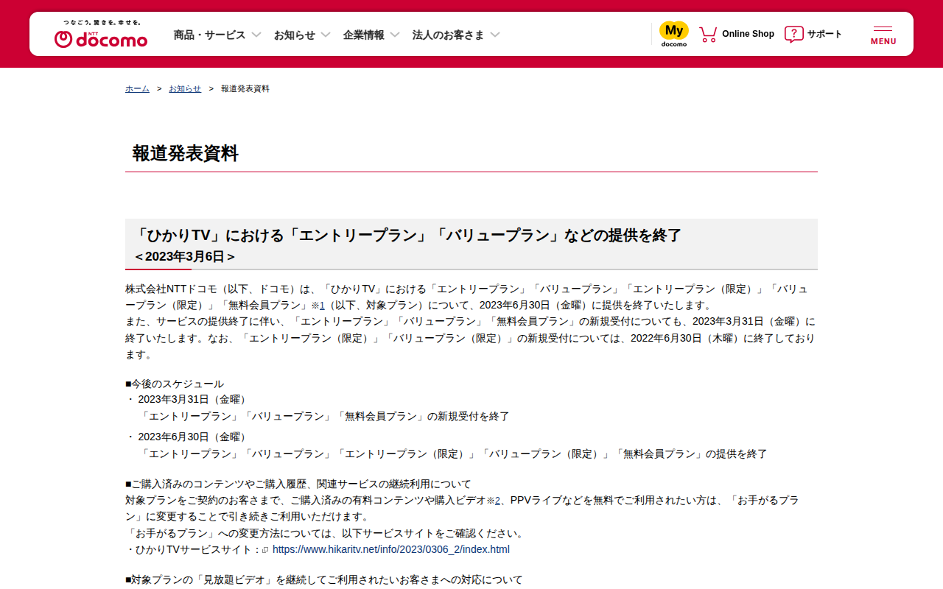Click the NTT docomo logo
Screen dimensions: 943x589
pyautogui.click(x=101, y=38)
